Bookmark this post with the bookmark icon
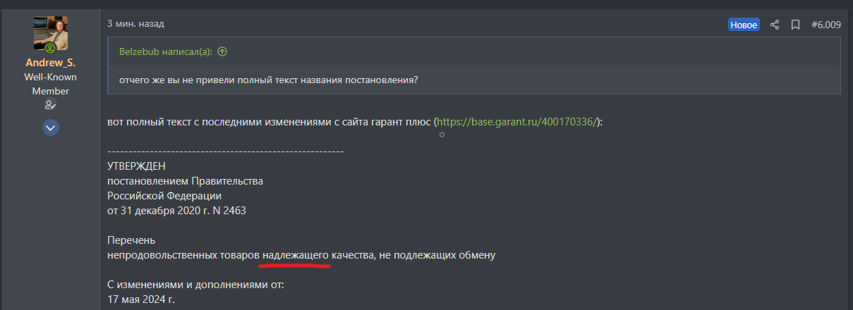 tap(795, 25)
